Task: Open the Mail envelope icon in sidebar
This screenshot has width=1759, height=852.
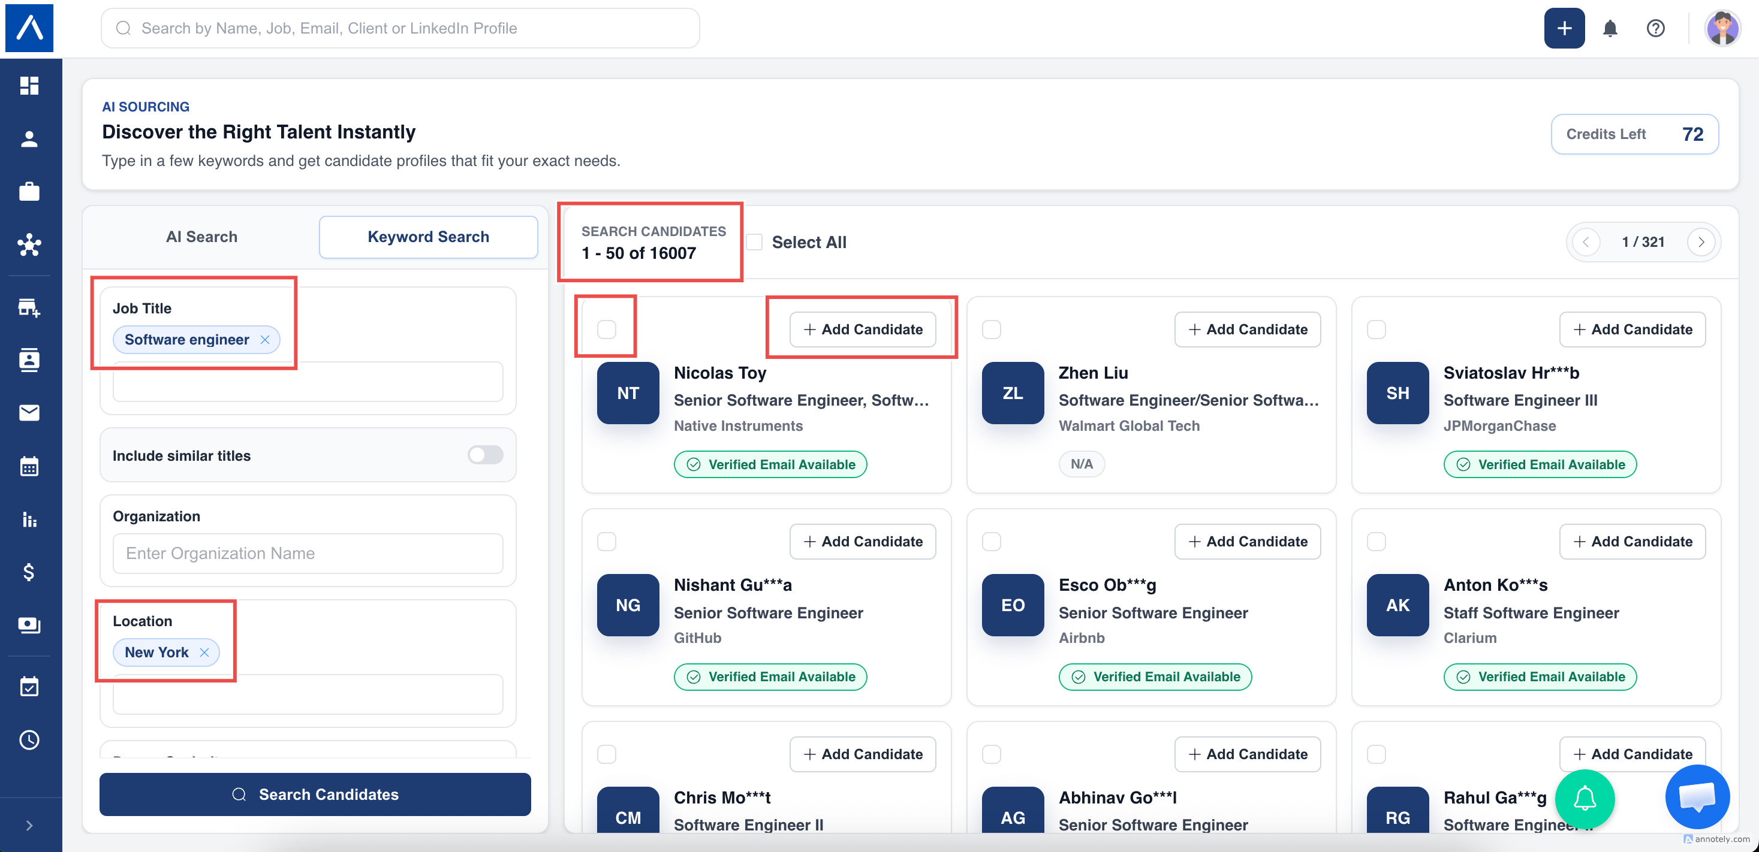Action: 29,412
